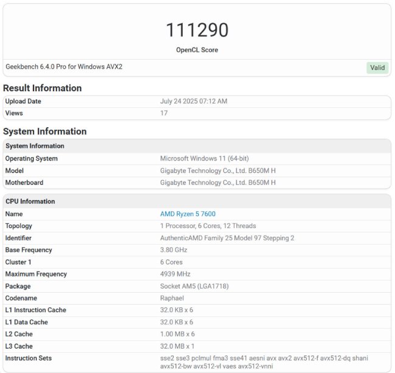Click the Views label

pyautogui.click(x=14, y=113)
